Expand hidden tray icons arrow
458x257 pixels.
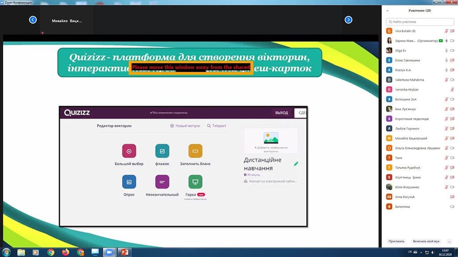[x=421, y=253]
